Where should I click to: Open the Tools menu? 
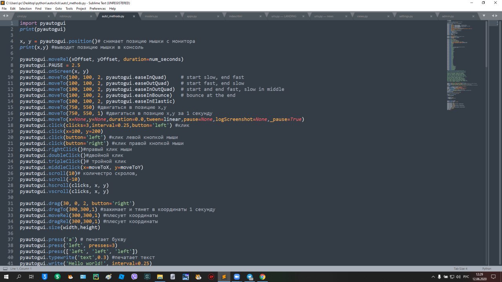[69, 8]
